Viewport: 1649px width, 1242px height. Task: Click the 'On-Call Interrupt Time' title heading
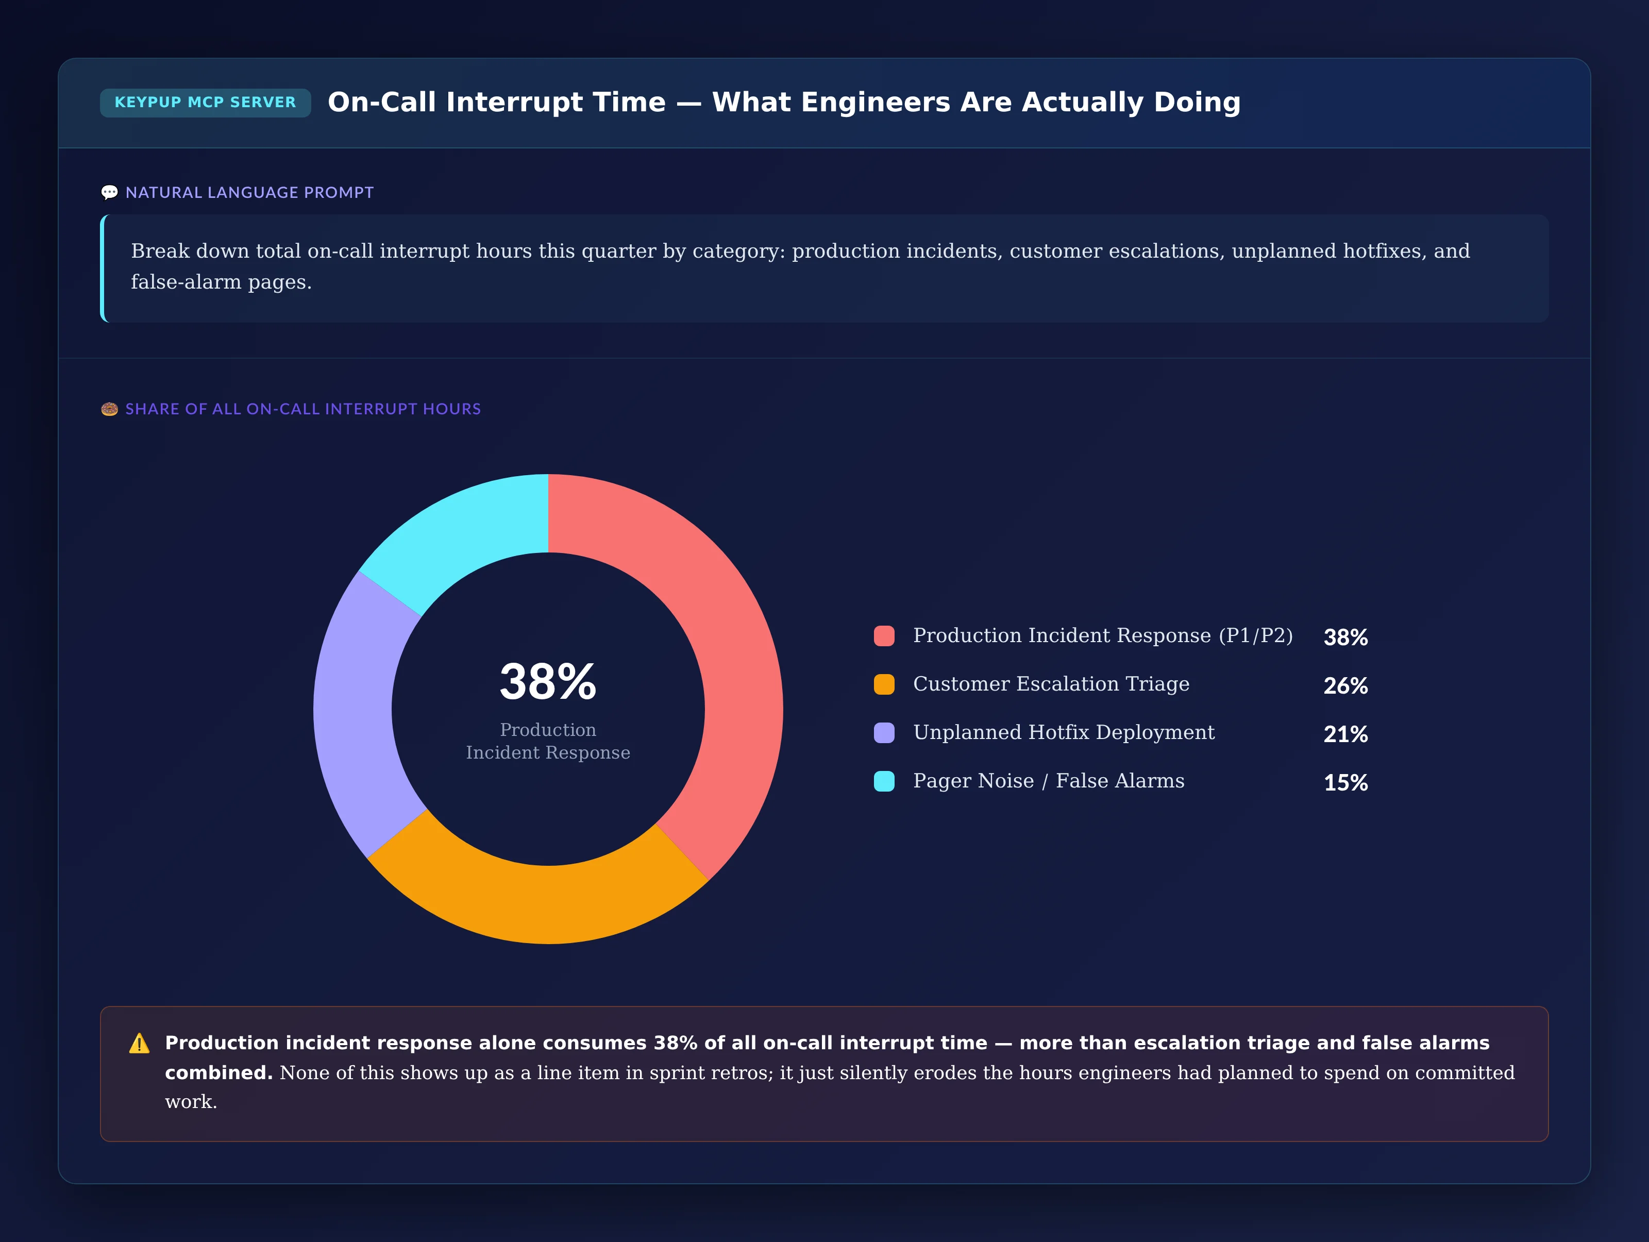pos(784,102)
